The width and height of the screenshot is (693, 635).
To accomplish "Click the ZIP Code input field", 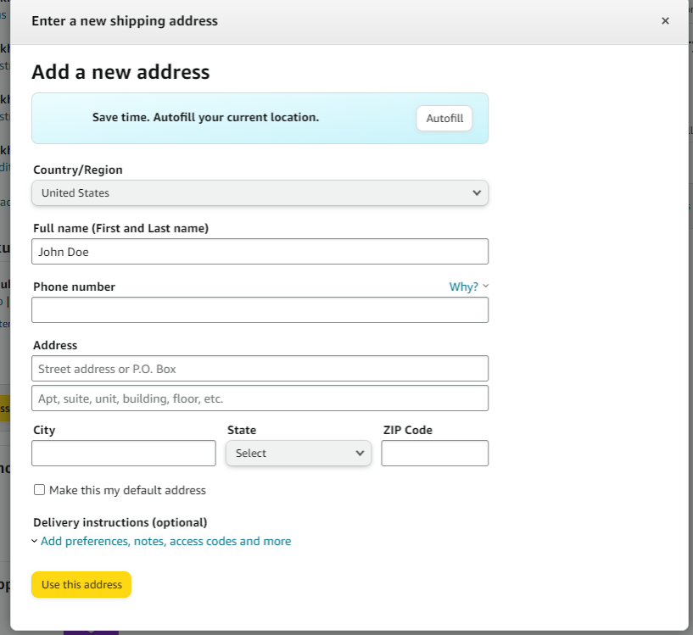I will (x=435, y=453).
